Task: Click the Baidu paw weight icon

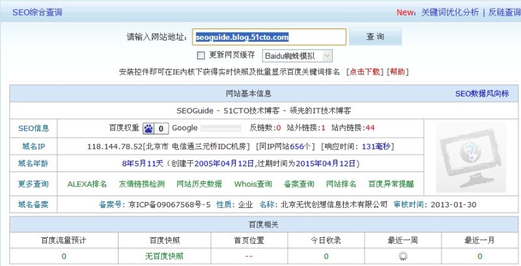Action: click(148, 128)
